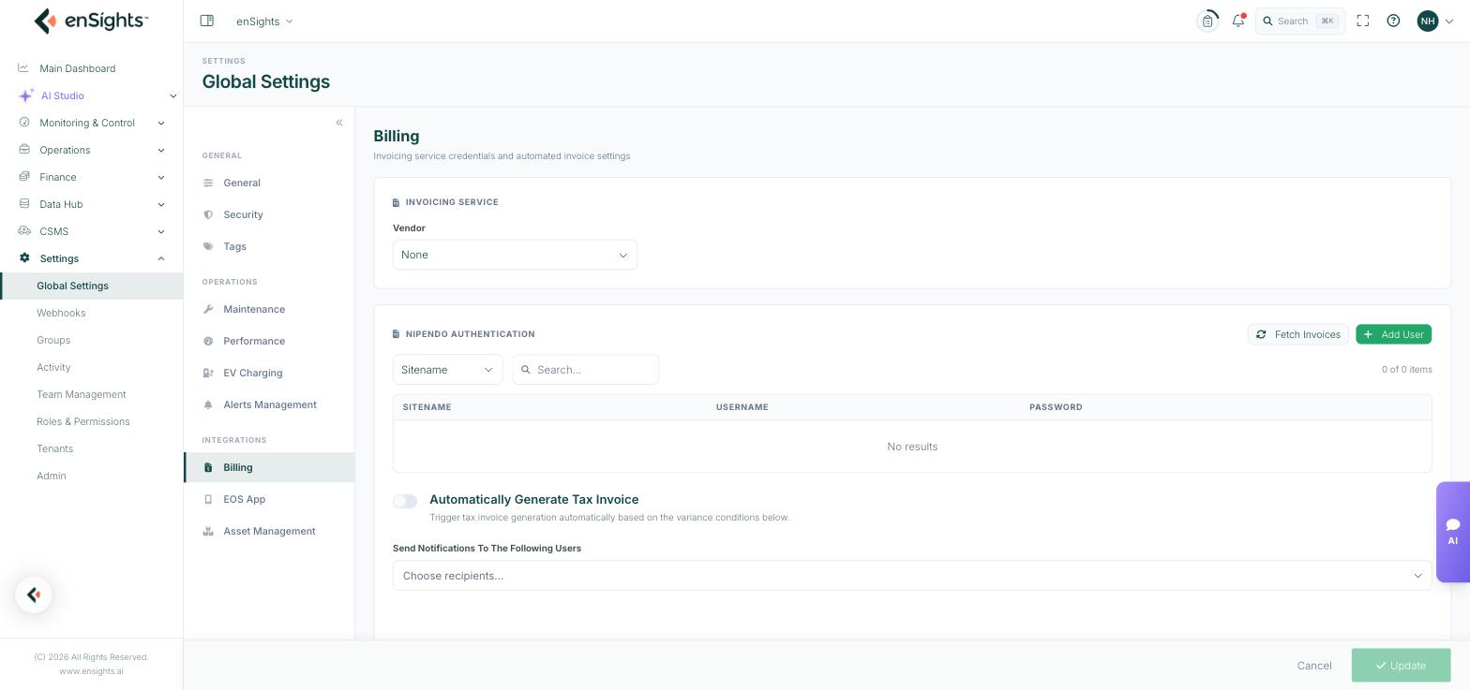Click the Maintenance wrench icon
The height and width of the screenshot is (690, 1470).
tap(208, 309)
